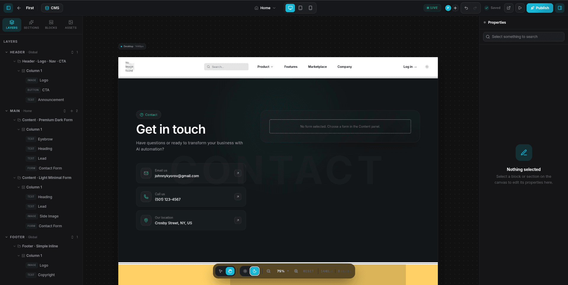Image resolution: width=568 pixels, height=285 pixels.
Task: Open the CMS button
Action: [x=52, y=8]
